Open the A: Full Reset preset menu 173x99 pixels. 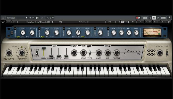84,22
